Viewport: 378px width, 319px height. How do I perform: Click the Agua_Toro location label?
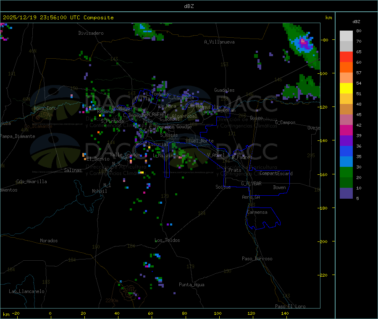(x=45, y=108)
